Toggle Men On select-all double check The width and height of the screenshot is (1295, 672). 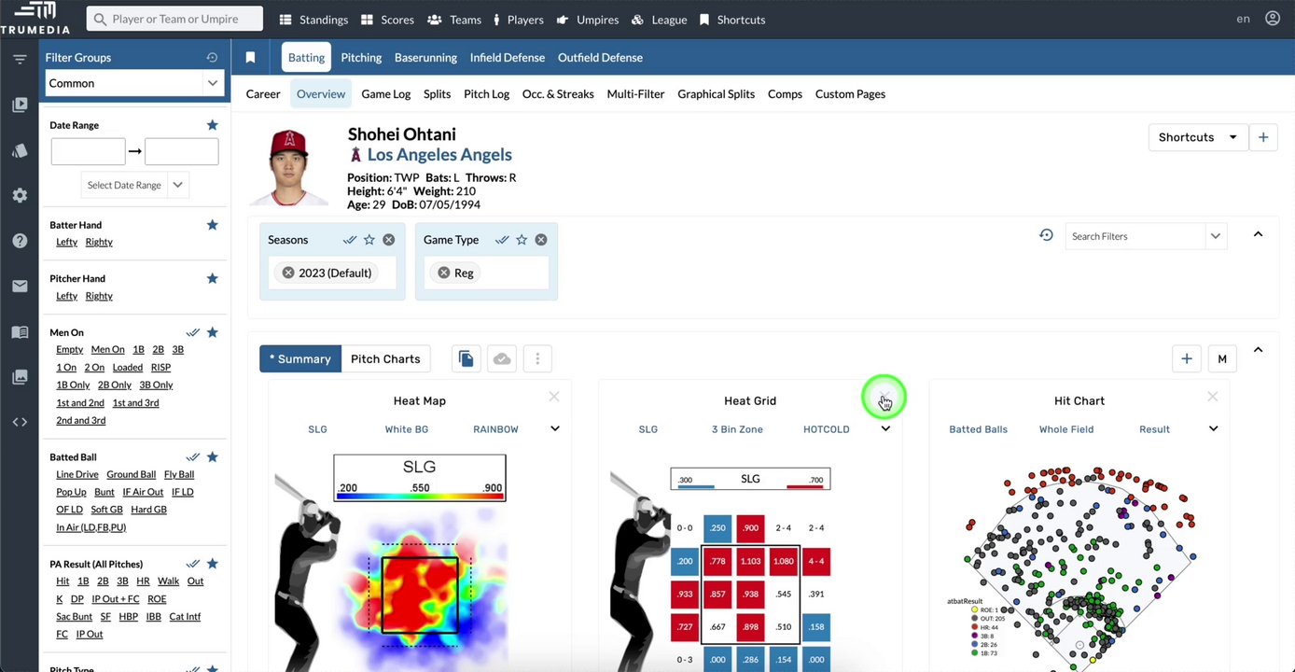tap(192, 332)
